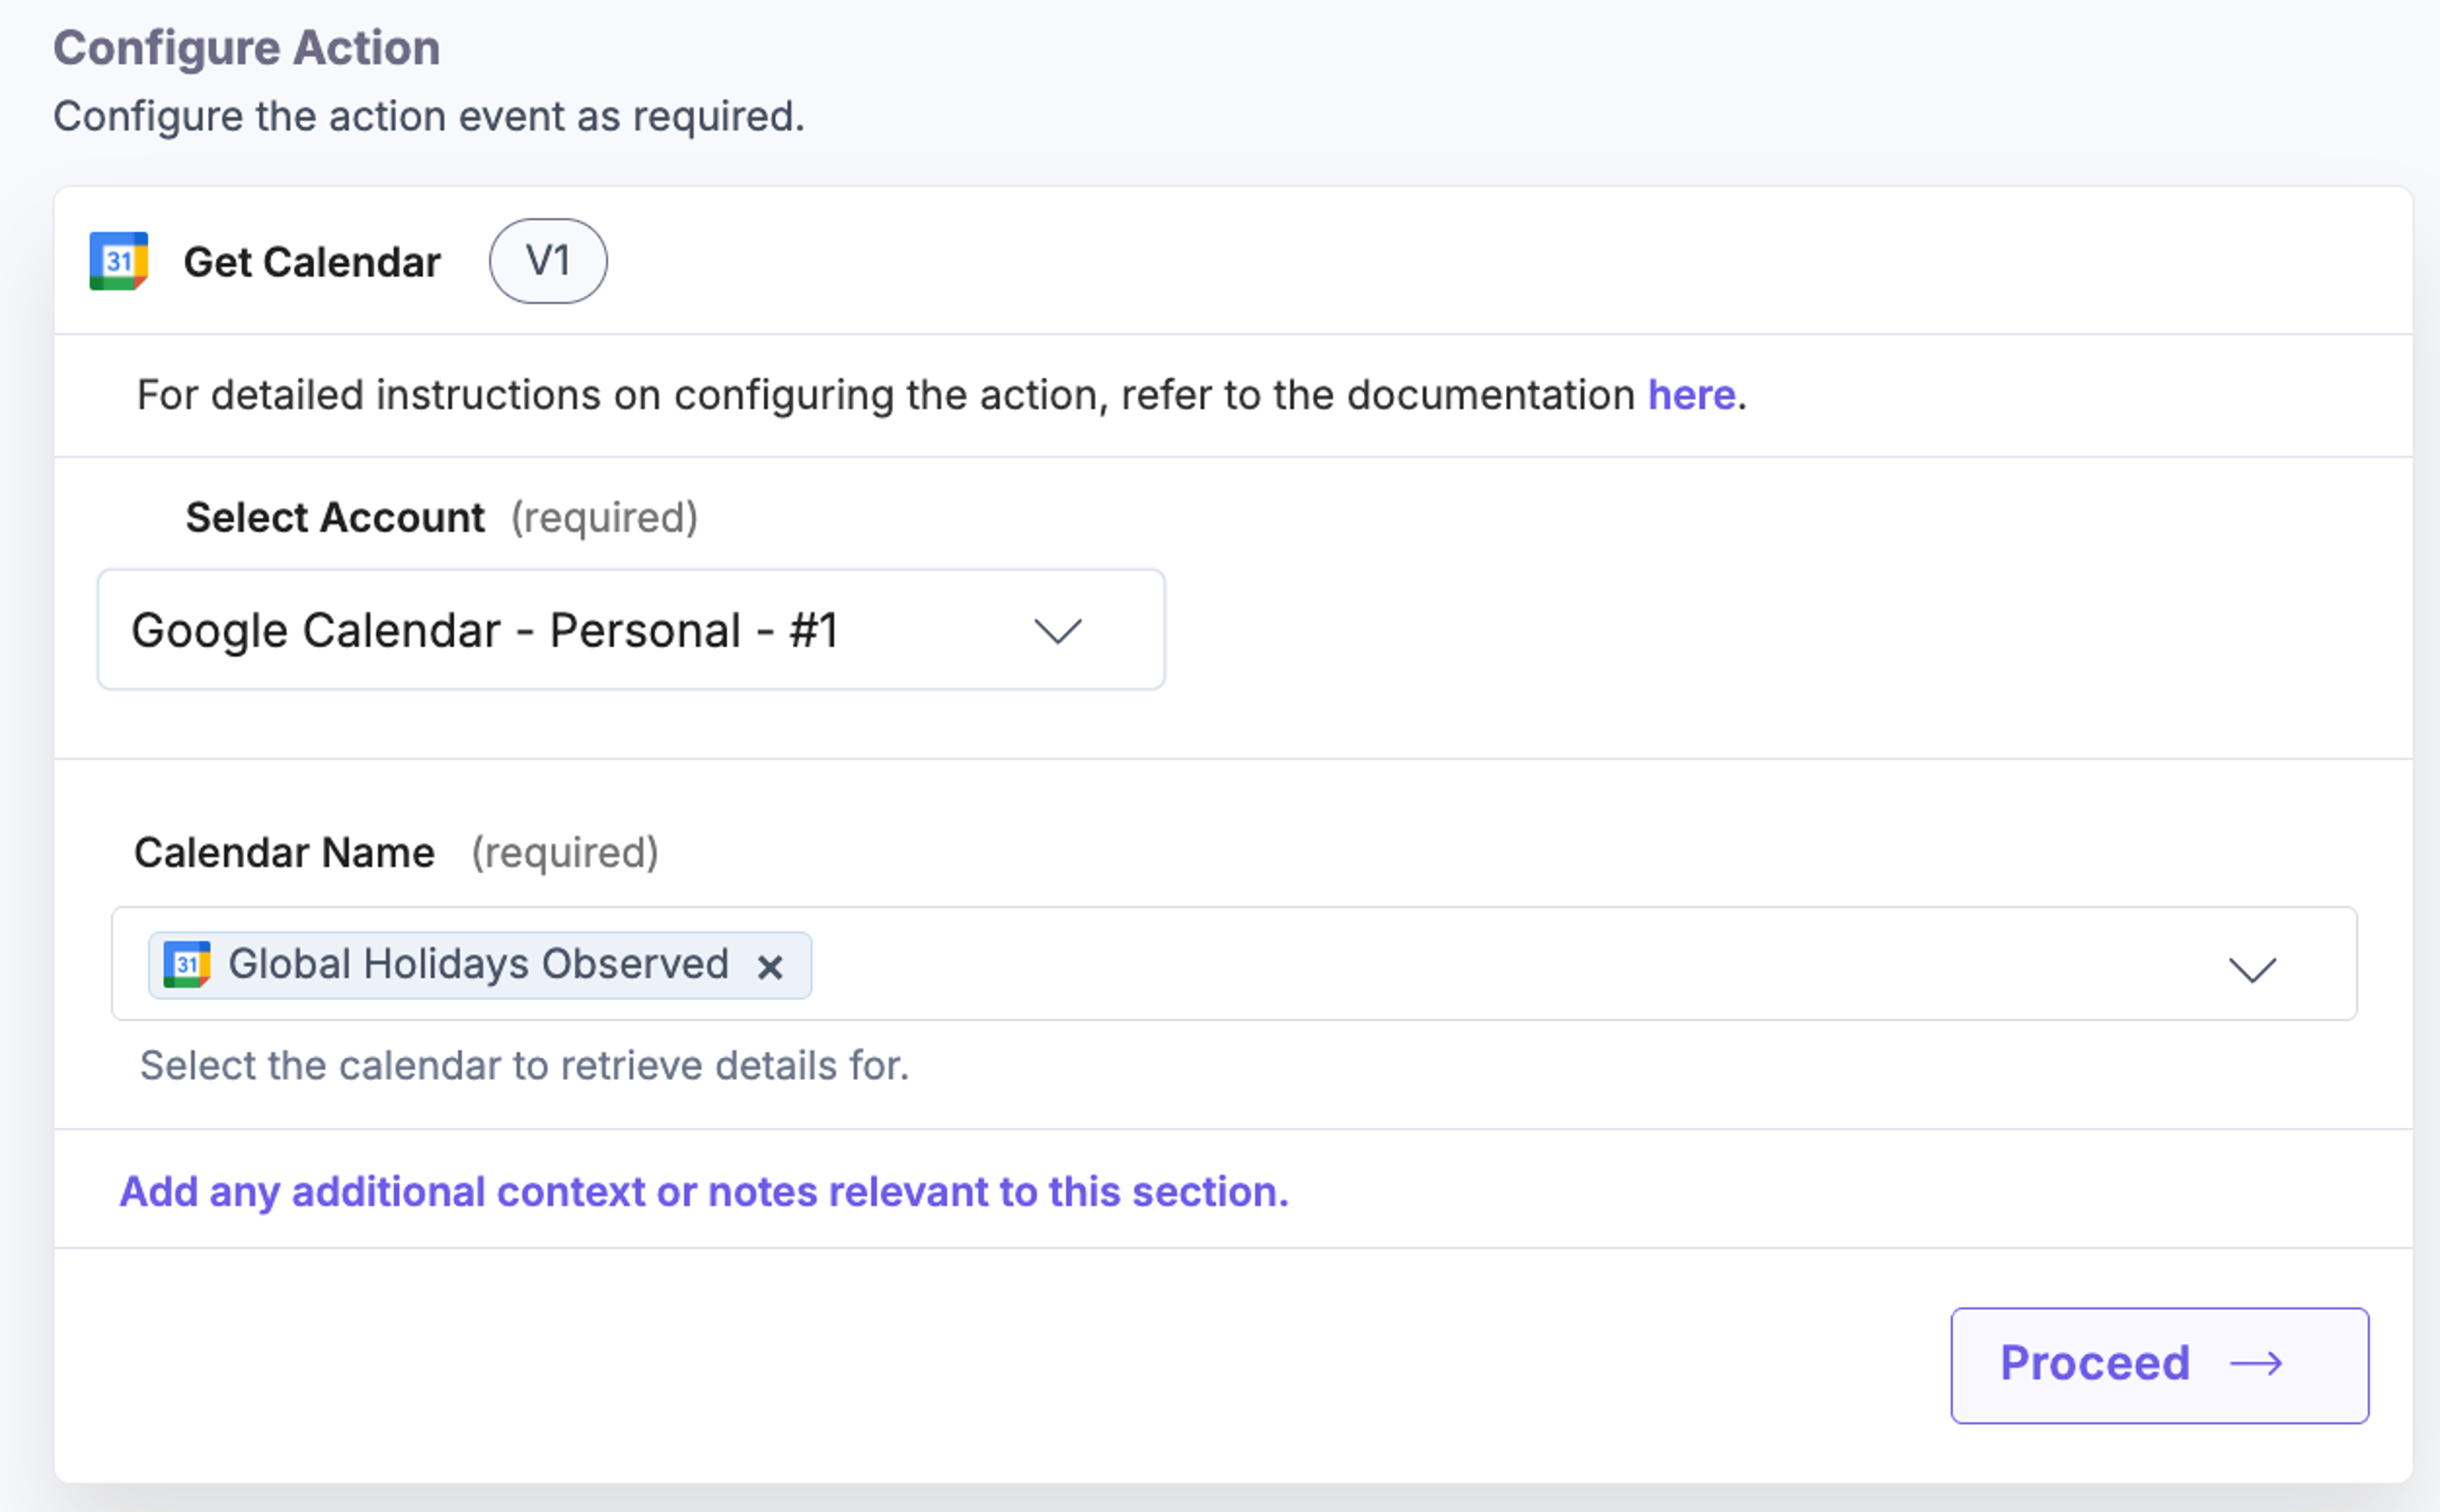The image size is (2440, 1512).
Task: Click the 'Select Account' label
Action: [335, 518]
